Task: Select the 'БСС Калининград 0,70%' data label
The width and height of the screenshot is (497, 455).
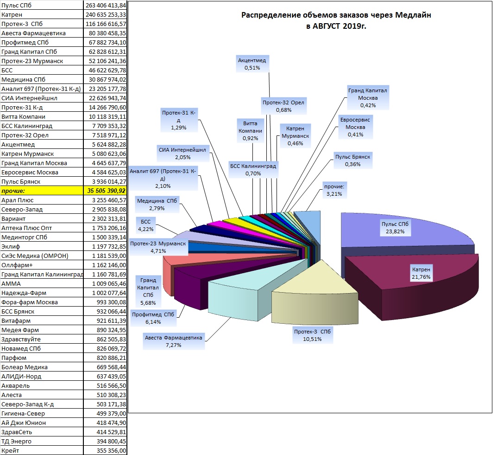Action: click(253, 169)
